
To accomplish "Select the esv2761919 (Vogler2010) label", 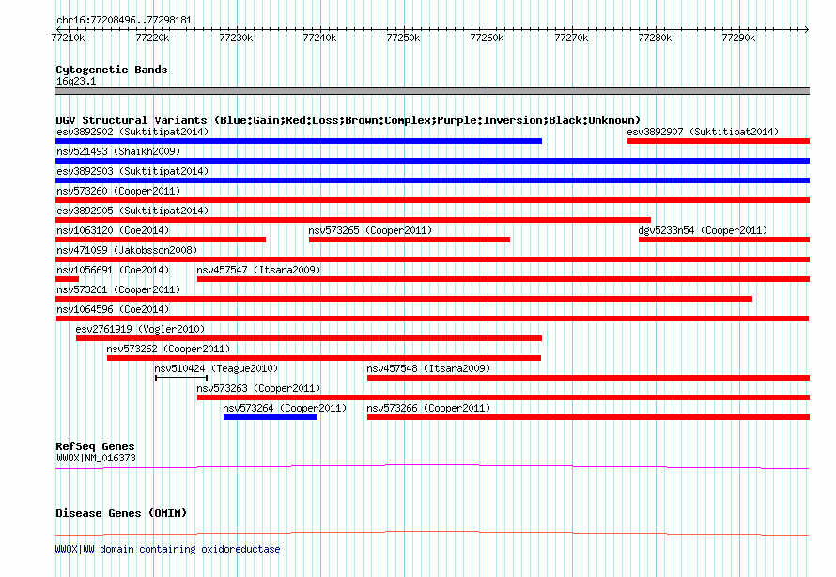I will (140, 329).
